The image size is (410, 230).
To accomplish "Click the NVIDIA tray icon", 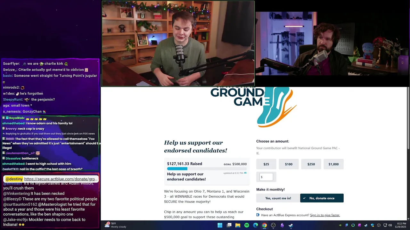I will pos(340,225).
